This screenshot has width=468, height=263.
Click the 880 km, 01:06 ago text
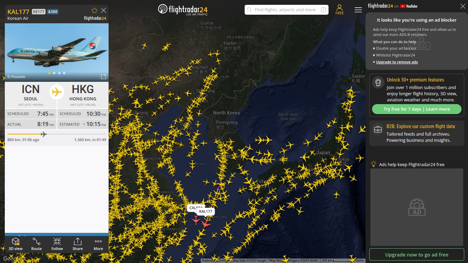tap(23, 140)
